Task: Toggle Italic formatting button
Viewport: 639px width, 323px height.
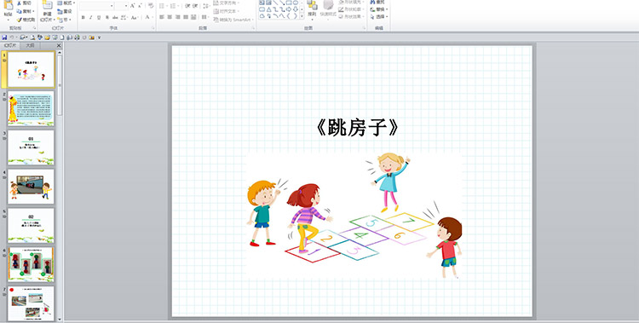Action: point(91,18)
